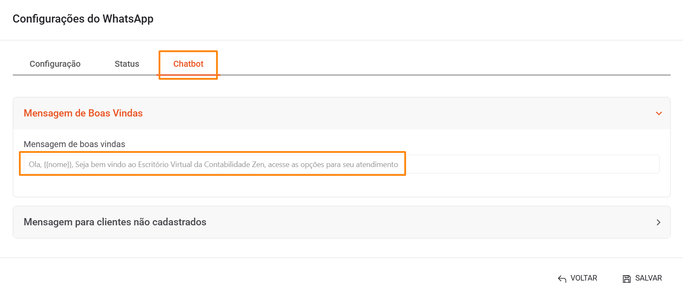This screenshot has height=298, width=683.
Task: Click the Configurações do WhatsApp page title
Action: click(x=83, y=19)
